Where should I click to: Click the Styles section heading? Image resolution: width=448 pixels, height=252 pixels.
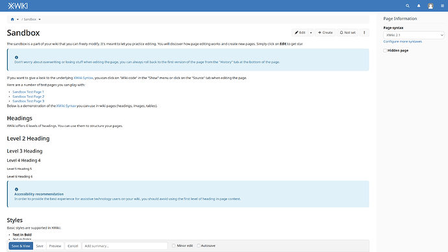pos(14,220)
